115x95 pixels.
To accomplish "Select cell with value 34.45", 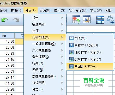I will [7, 59].
